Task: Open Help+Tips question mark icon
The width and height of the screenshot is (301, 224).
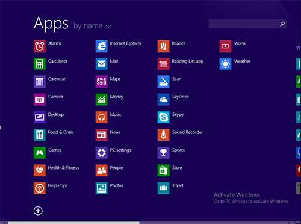Action: [39, 188]
